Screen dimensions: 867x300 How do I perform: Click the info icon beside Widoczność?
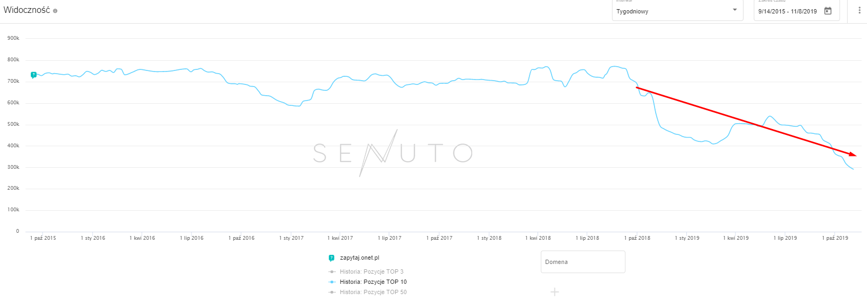tap(55, 11)
